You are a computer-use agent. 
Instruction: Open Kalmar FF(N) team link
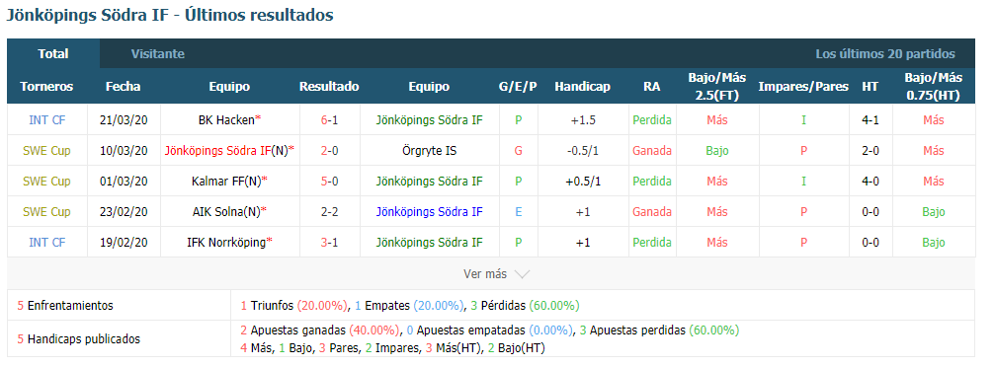(225, 182)
